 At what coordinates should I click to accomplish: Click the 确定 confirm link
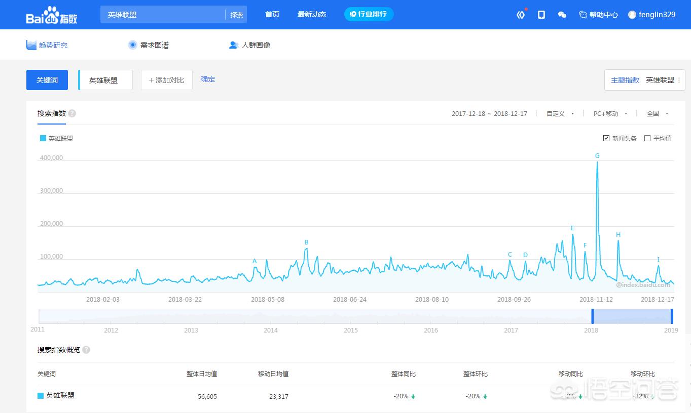coord(208,79)
